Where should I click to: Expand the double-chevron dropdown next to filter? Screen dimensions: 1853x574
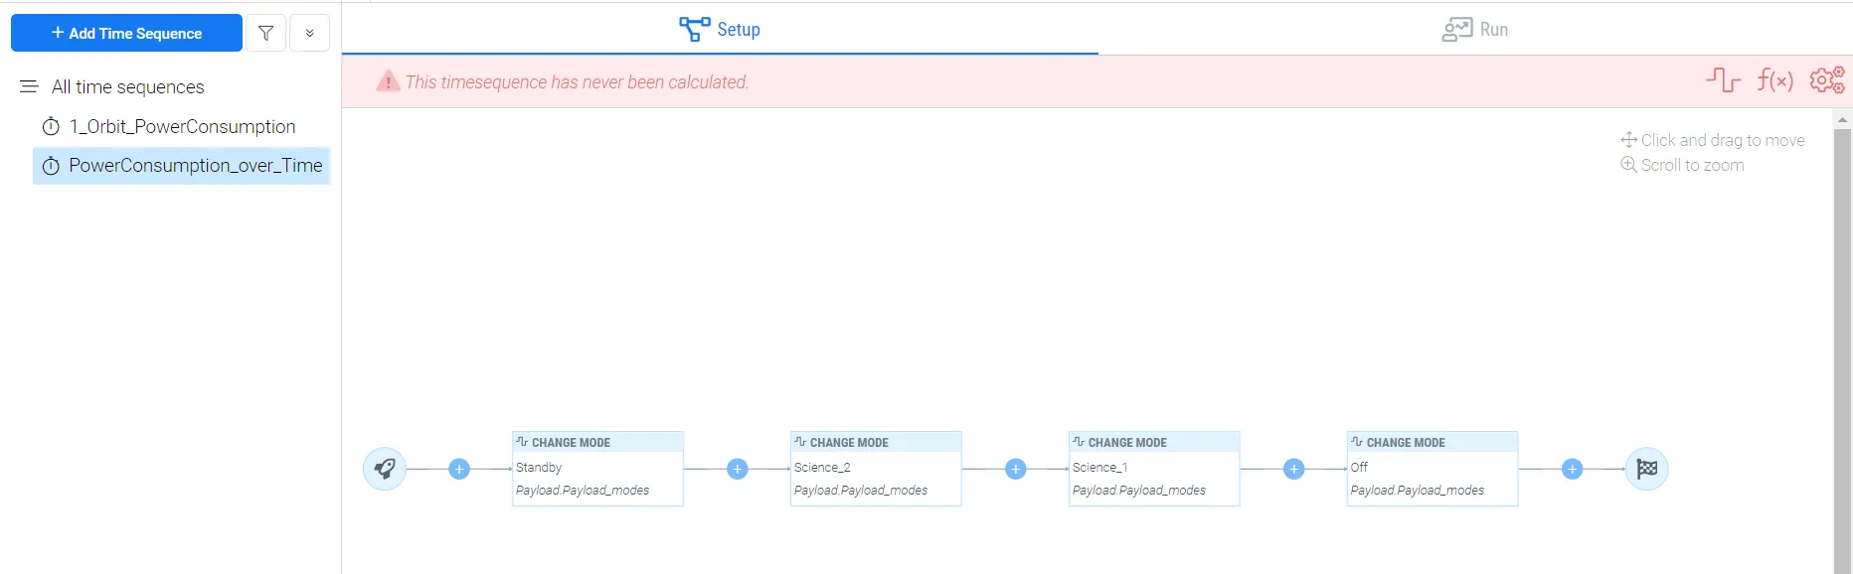click(309, 33)
